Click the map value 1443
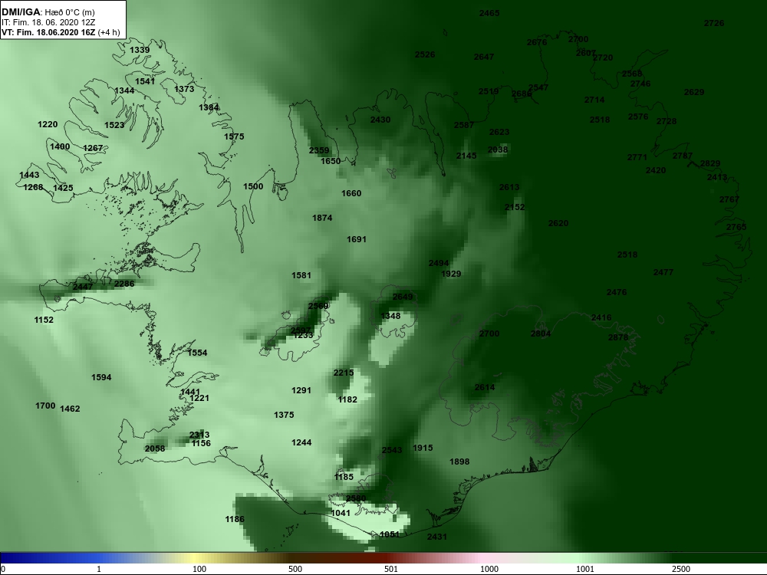Viewport: 767px width, 575px height. [29, 175]
